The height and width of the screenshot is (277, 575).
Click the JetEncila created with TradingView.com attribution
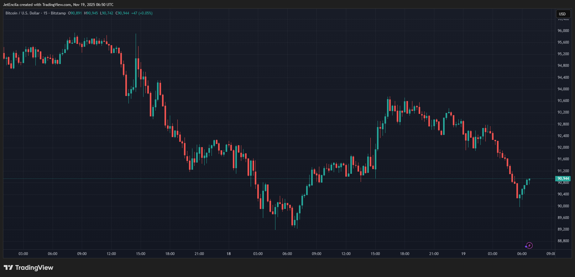[x=58, y=5]
